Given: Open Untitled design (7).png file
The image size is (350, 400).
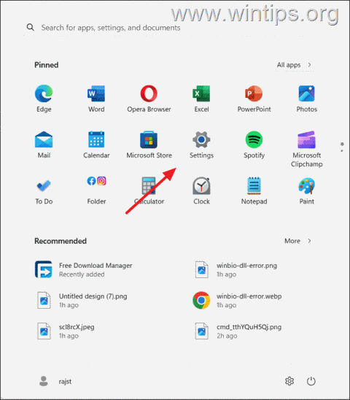Looking at the screenshot, I should click(82, 300).
